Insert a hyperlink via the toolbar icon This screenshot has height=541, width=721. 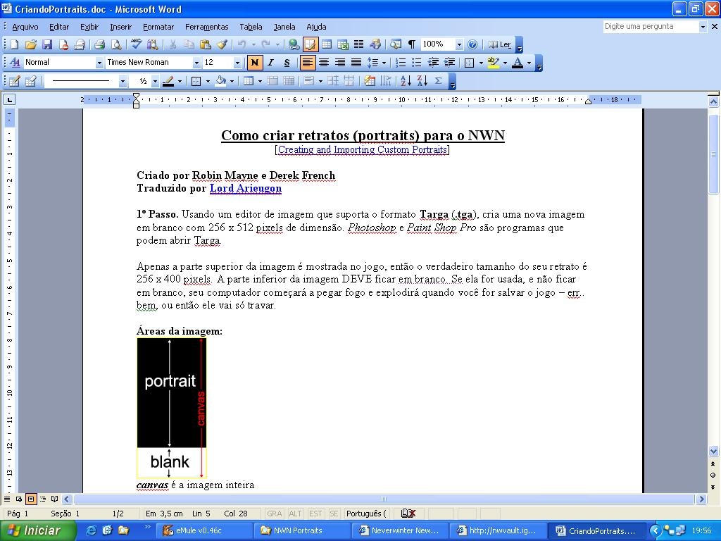294,44
